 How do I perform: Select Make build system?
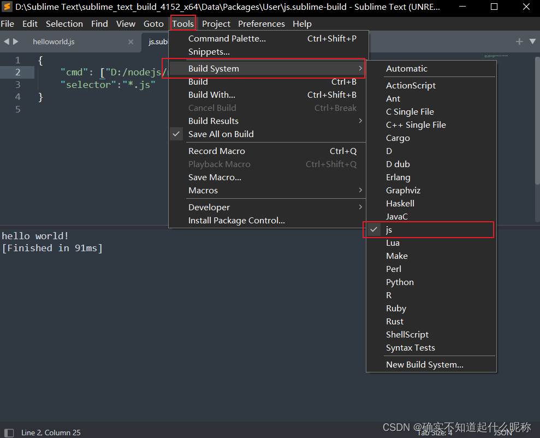431,256
